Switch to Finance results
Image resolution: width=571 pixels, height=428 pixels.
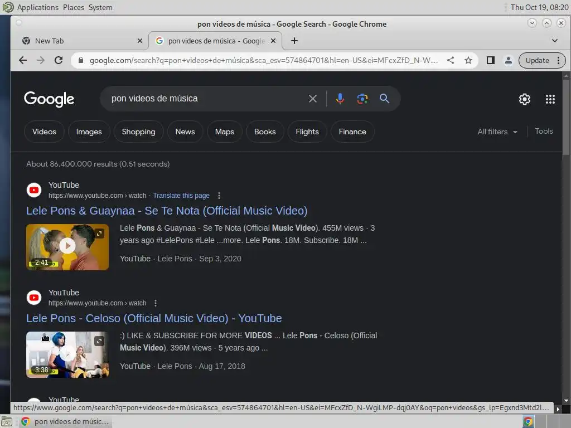pyautogui.click(x=352, y=132)
